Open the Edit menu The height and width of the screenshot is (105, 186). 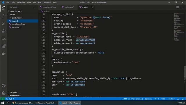tap(13, 2)
